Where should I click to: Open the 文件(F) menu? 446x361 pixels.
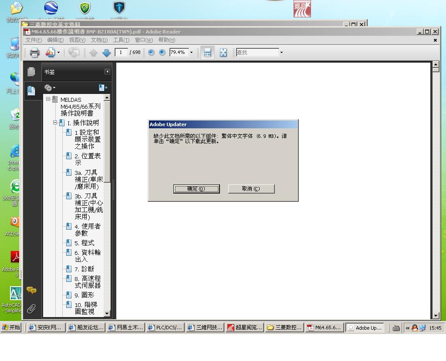34,40
